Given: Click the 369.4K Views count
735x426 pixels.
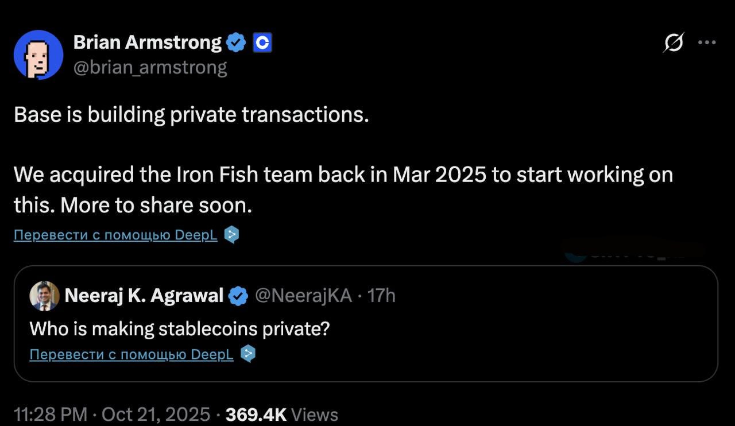Looking at the screenshot, I should click(x=282, y=415).
